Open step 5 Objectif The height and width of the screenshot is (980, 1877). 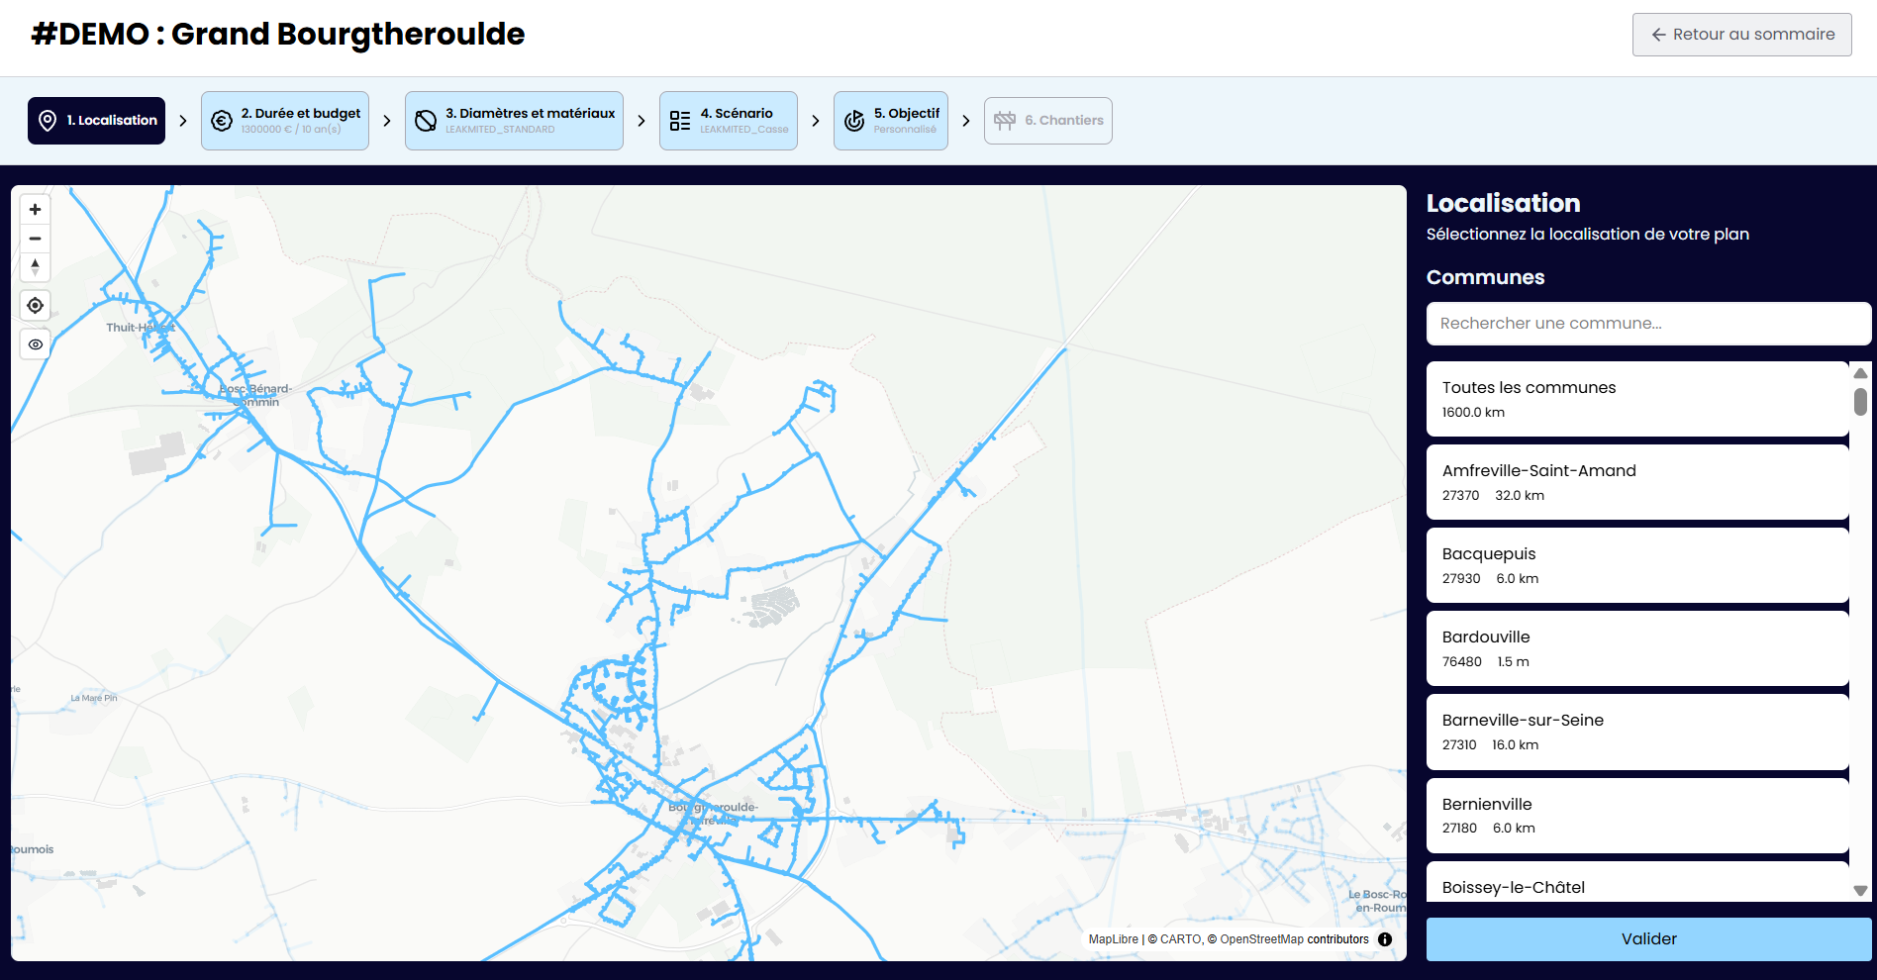891,121
